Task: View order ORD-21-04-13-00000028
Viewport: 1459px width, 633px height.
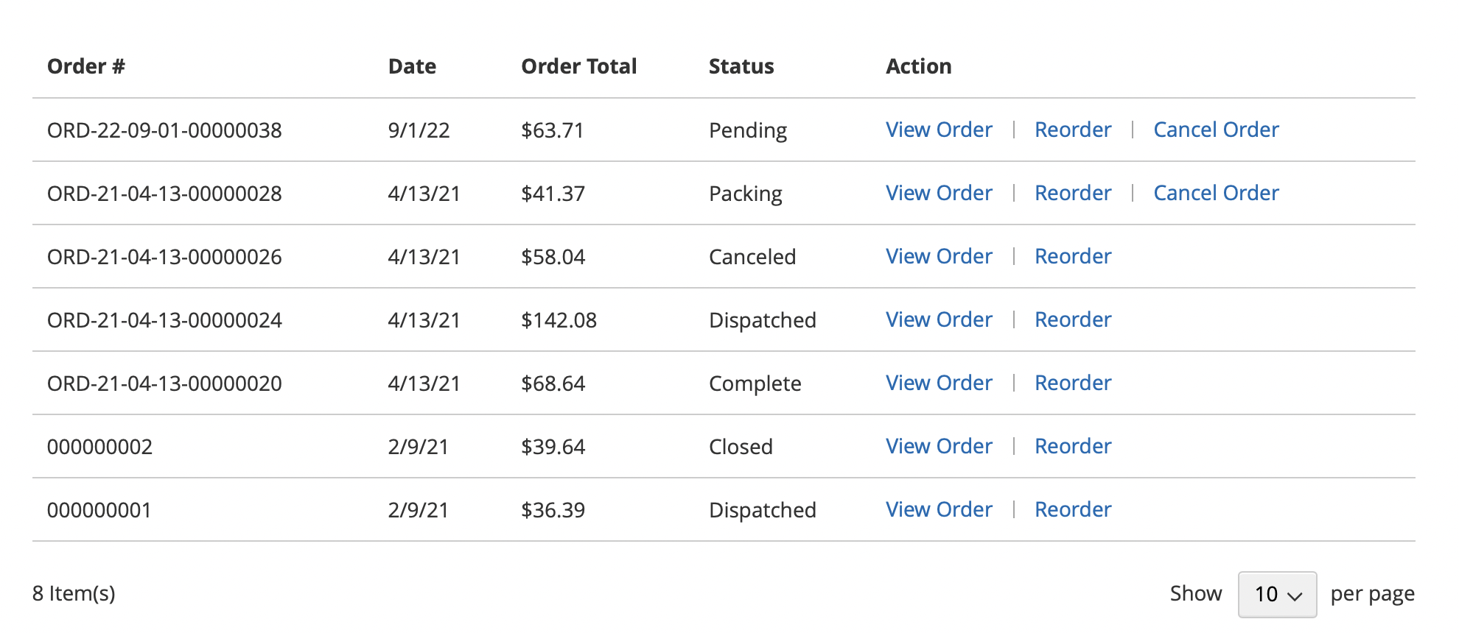Action: (x=939, y=193)
